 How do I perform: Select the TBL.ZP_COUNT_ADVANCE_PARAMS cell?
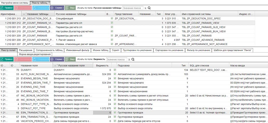(209, 40)
